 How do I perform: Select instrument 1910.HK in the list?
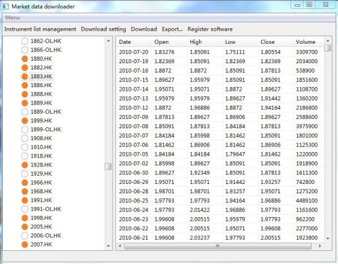point(41,147)
